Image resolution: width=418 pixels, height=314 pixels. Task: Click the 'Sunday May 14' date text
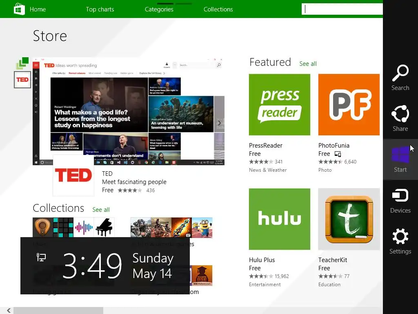tap(153, 266)
